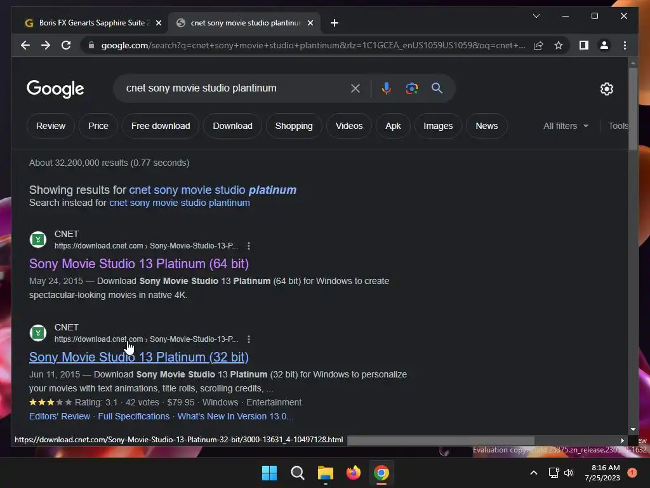The height and width of the screenshot is (488, 650).
Task: Open volume control in system tray
Action: (x=569, y=473)
